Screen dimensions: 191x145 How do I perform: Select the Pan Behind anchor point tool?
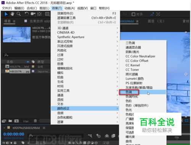pyautogui.click(x=39, y=14)
